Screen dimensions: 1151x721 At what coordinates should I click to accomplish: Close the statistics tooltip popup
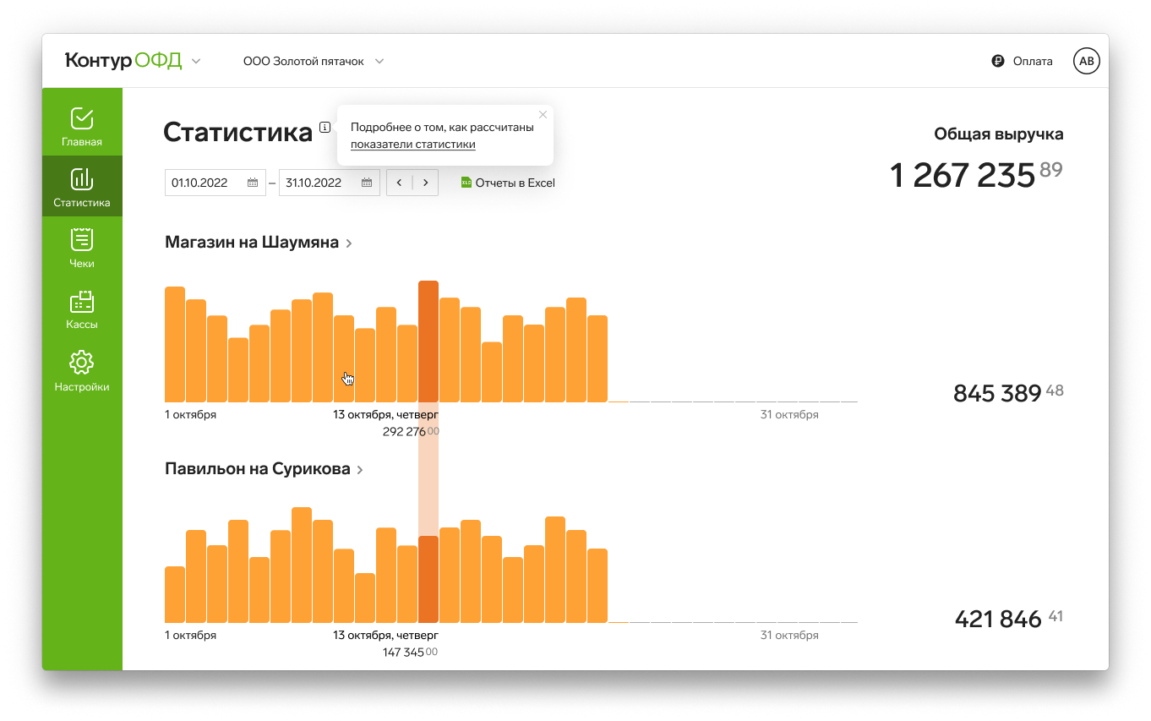[543, 114]
